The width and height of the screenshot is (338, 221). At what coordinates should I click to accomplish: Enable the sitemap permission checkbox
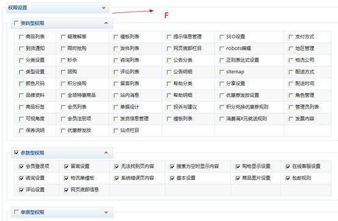[x=221, y=72]
